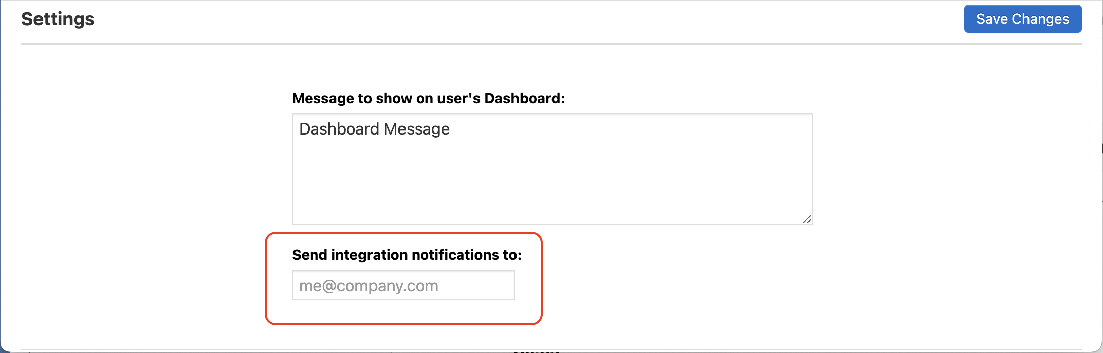Click the "Message to show on user's Dashboard:" label
Screen dimensions: 1103x353
pyautogui.click(x=428, y=98)
